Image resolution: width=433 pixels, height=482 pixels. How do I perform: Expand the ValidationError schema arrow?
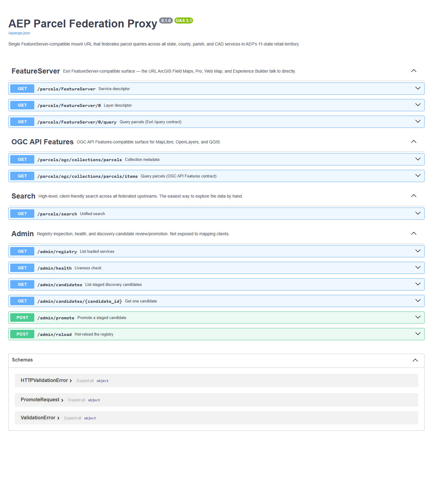tap(58, 418)
